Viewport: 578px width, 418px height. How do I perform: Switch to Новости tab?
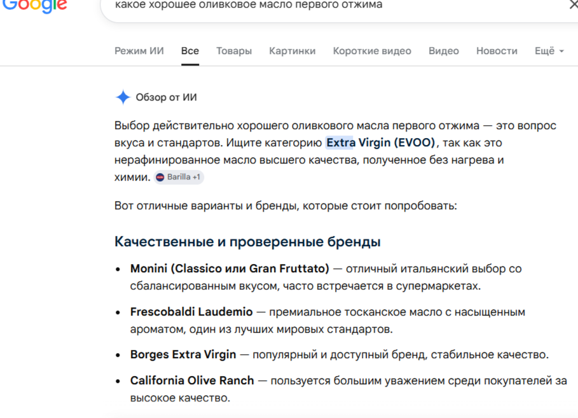497,51
